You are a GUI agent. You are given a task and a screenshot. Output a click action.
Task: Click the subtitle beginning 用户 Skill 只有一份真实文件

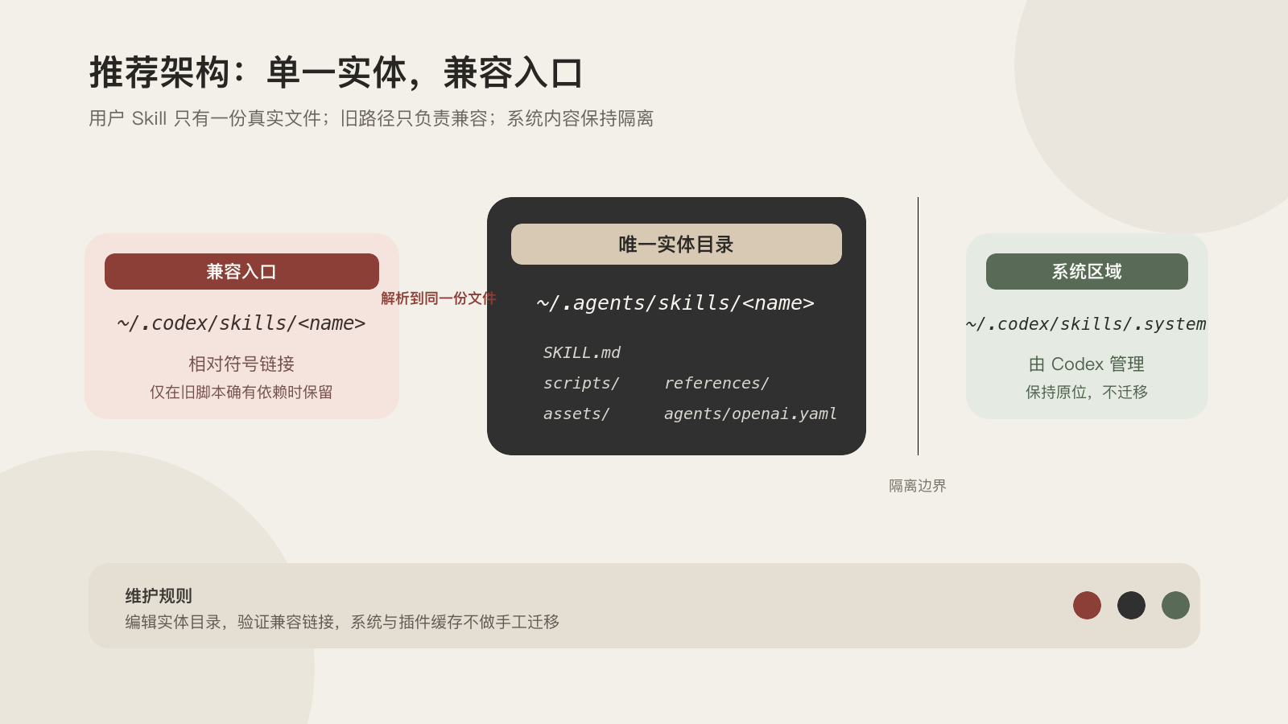pyautogui.click(x=371, y=118)
